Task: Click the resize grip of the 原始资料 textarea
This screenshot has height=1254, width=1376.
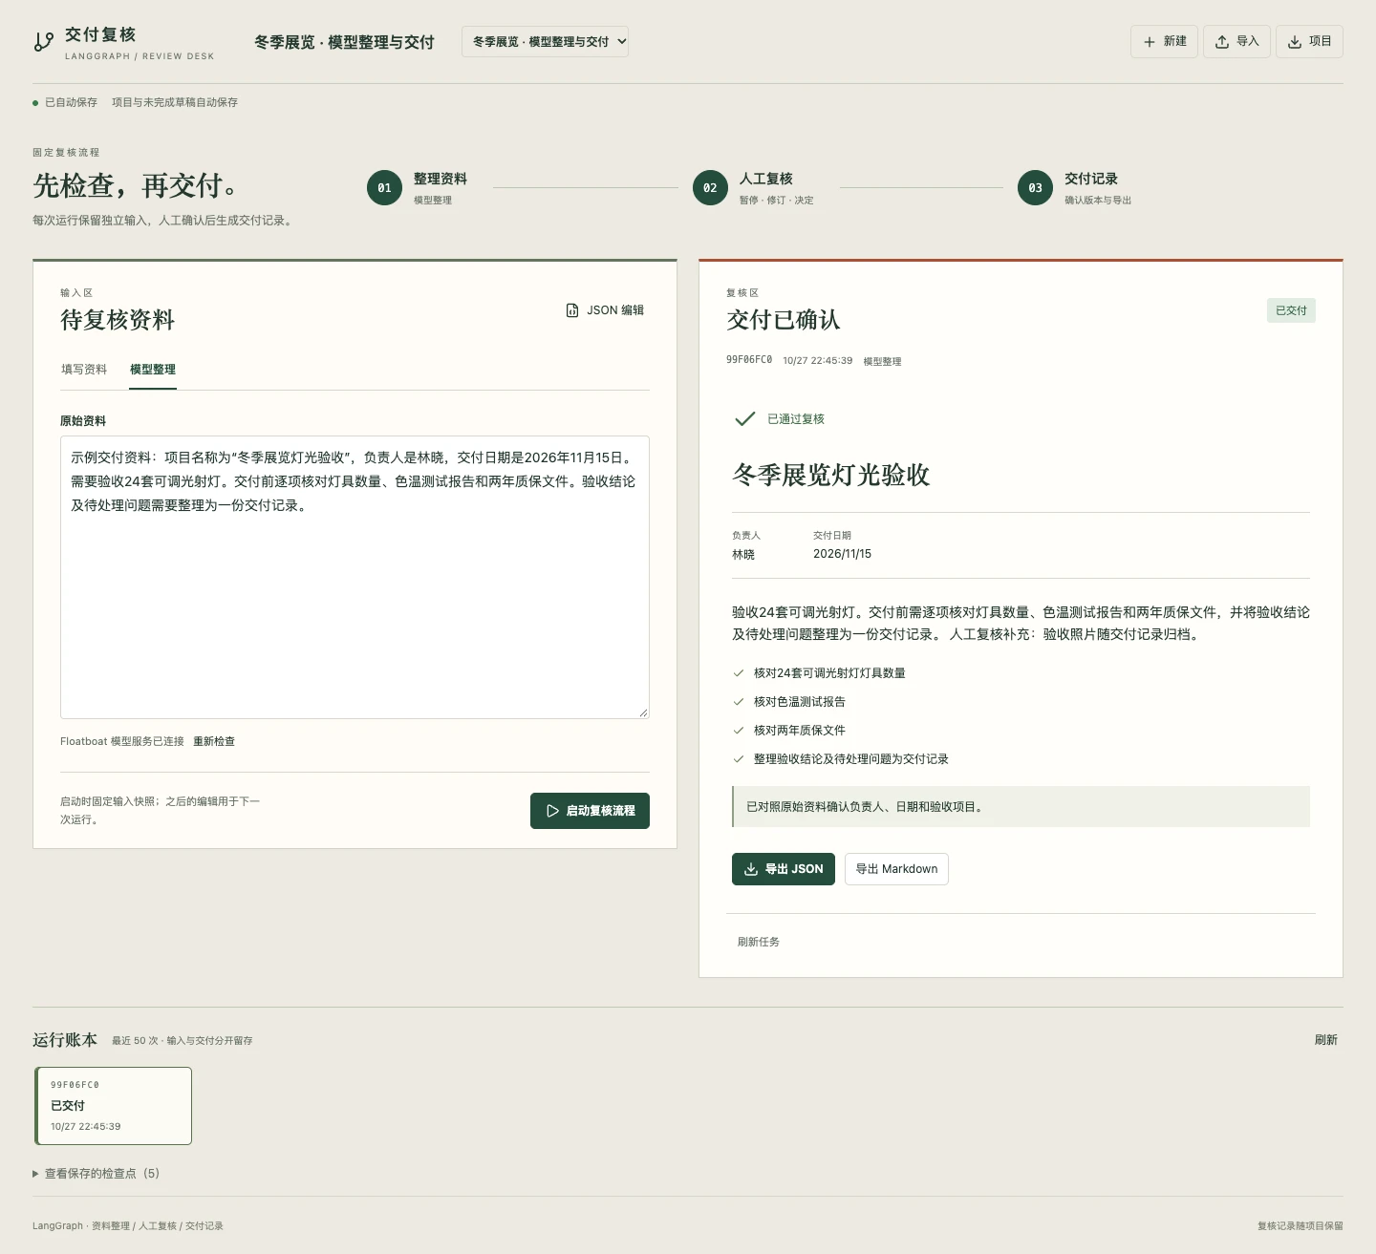Action: [x=643, y=712]
